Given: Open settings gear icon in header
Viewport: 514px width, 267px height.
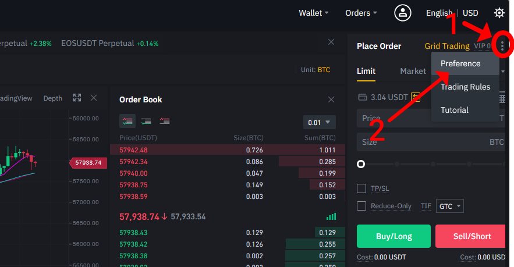Looking at the screenshot, I should click(x=499, y=13).
